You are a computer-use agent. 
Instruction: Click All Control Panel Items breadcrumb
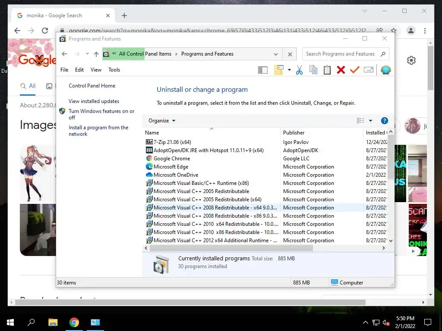point(145,54)
